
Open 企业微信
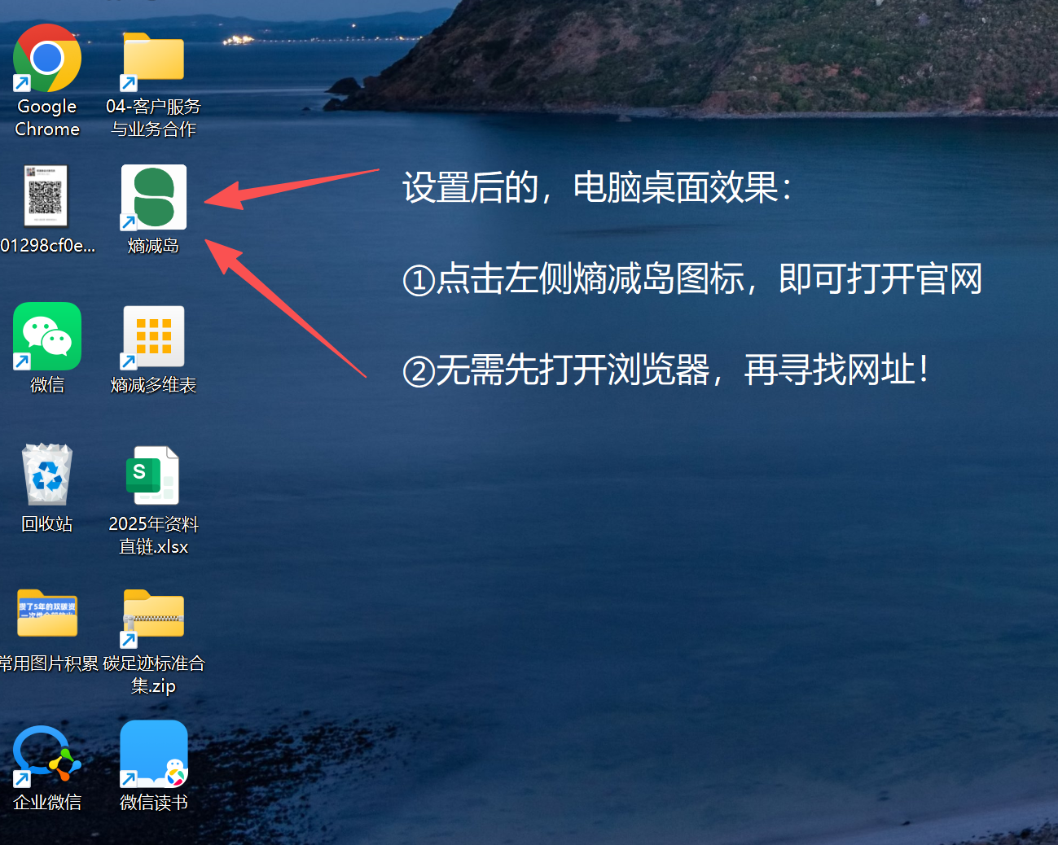coord(46,755)
